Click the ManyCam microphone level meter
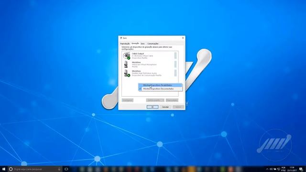Viewport: 306px width, 172px height. (x=175, y=64)
